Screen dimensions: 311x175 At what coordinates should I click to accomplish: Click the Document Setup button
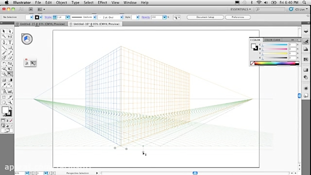tap(205, 17)
